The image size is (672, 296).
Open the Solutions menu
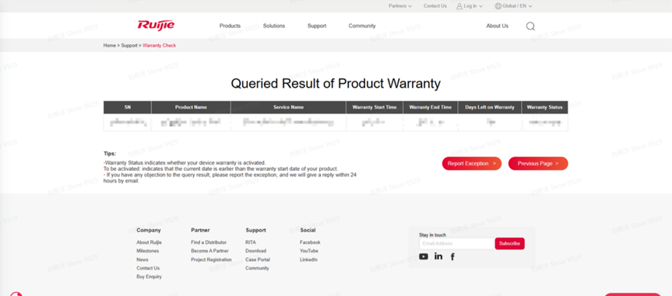[x=274, y=26]
